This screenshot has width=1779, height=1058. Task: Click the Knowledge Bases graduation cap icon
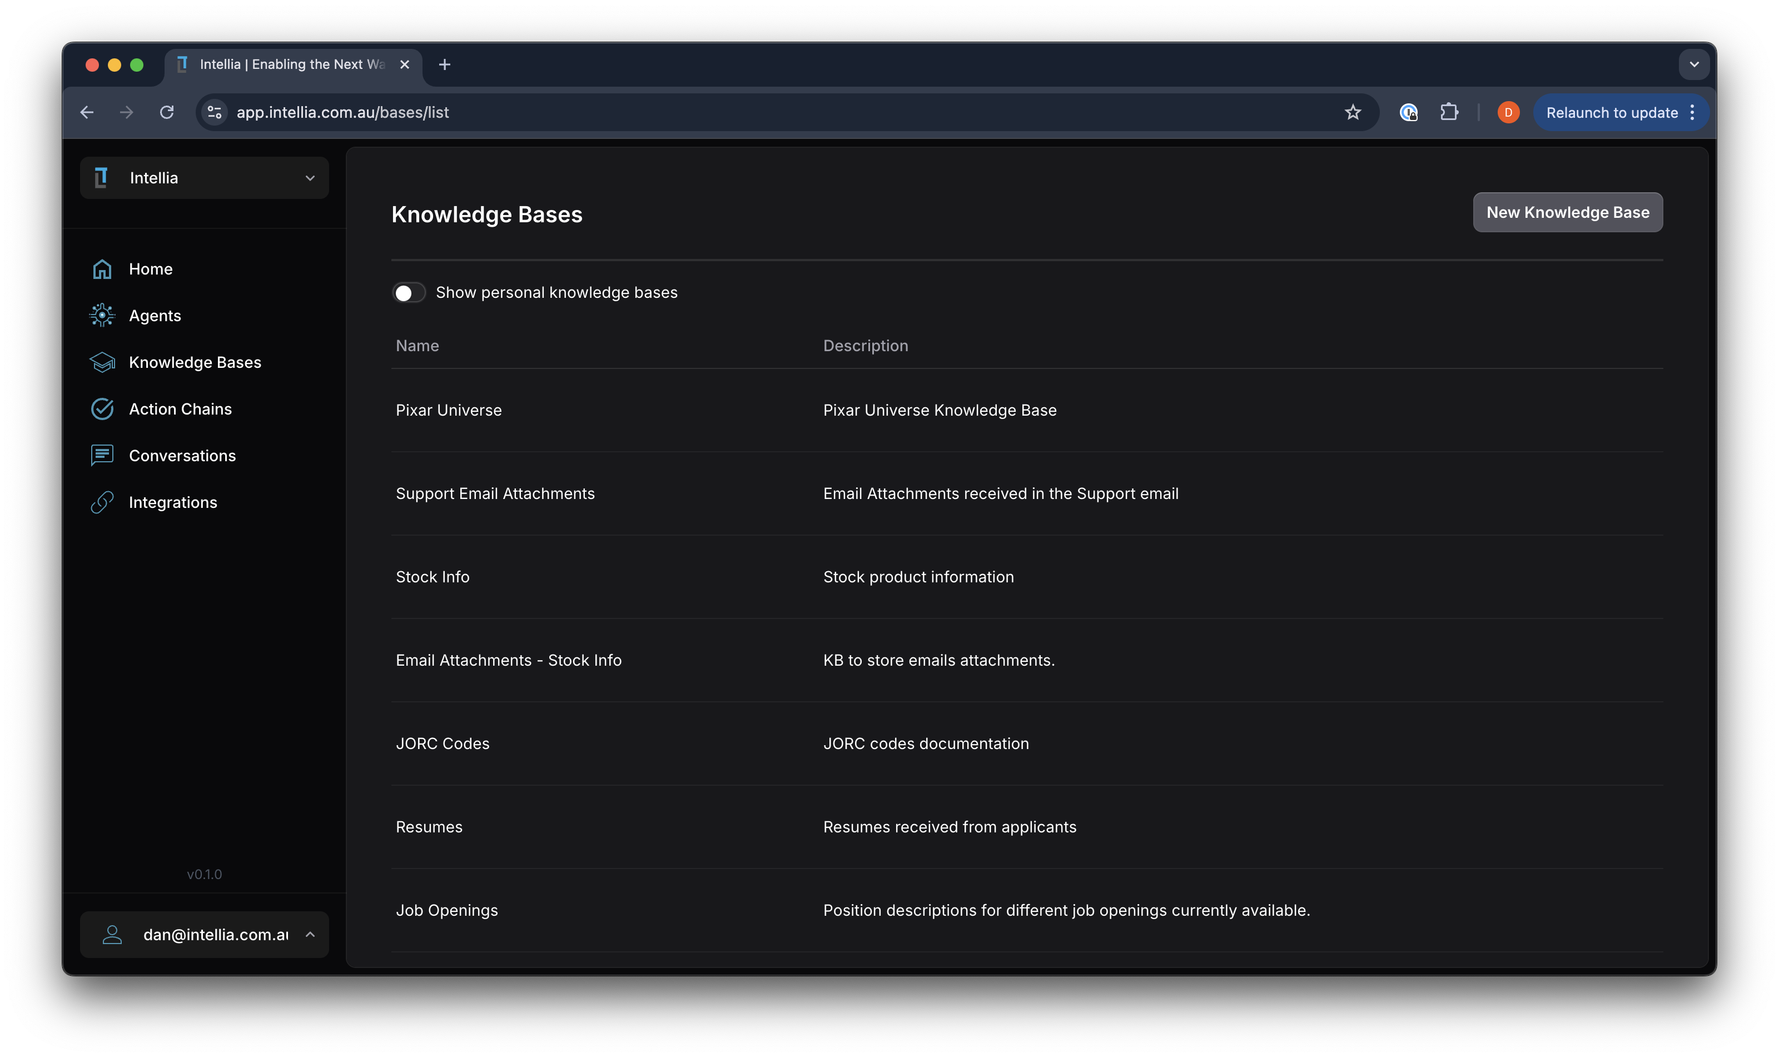point(102,362)
